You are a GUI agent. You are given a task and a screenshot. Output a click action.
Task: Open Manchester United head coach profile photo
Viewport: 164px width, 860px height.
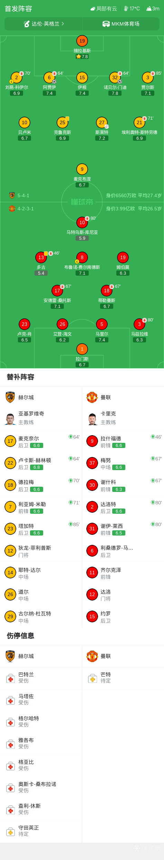click(x=92, y=418)
